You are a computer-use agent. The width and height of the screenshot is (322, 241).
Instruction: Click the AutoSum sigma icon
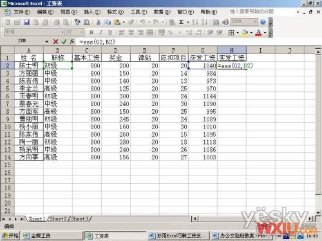181,22
